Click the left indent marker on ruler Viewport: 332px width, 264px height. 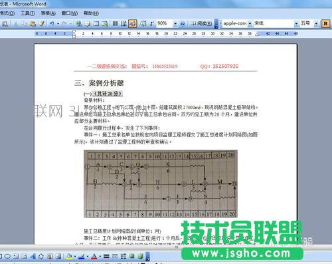[74, 34]
